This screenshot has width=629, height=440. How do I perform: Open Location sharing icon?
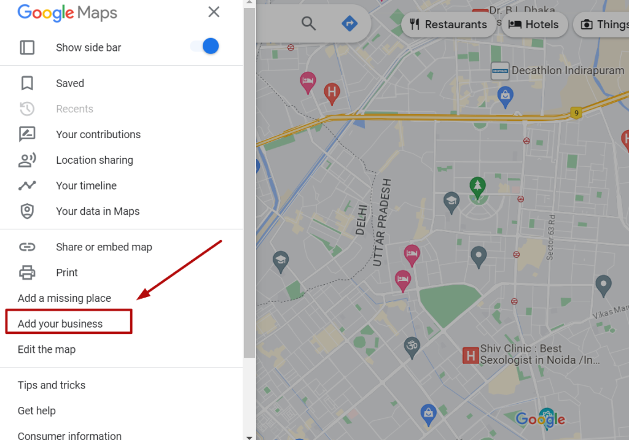27,160
